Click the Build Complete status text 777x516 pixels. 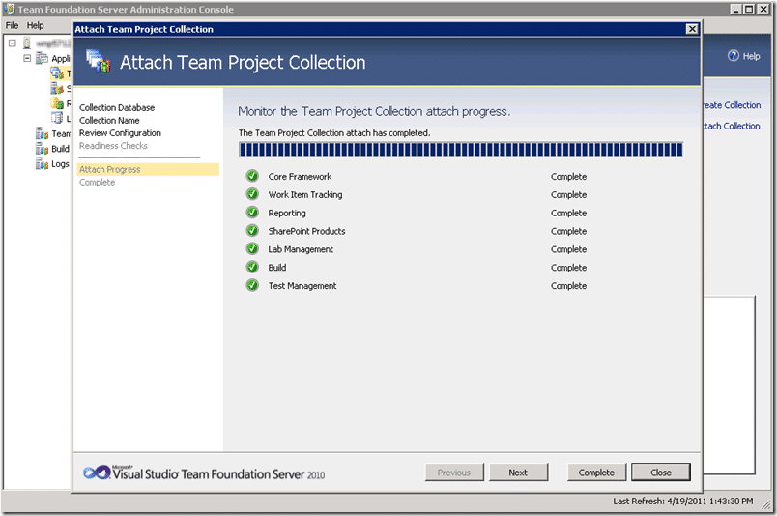tap(568, 268)
